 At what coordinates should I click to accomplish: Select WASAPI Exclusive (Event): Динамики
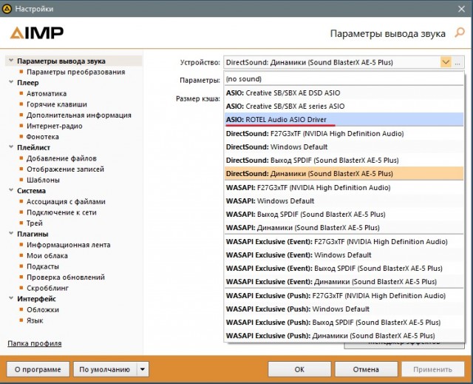point(344,282)
